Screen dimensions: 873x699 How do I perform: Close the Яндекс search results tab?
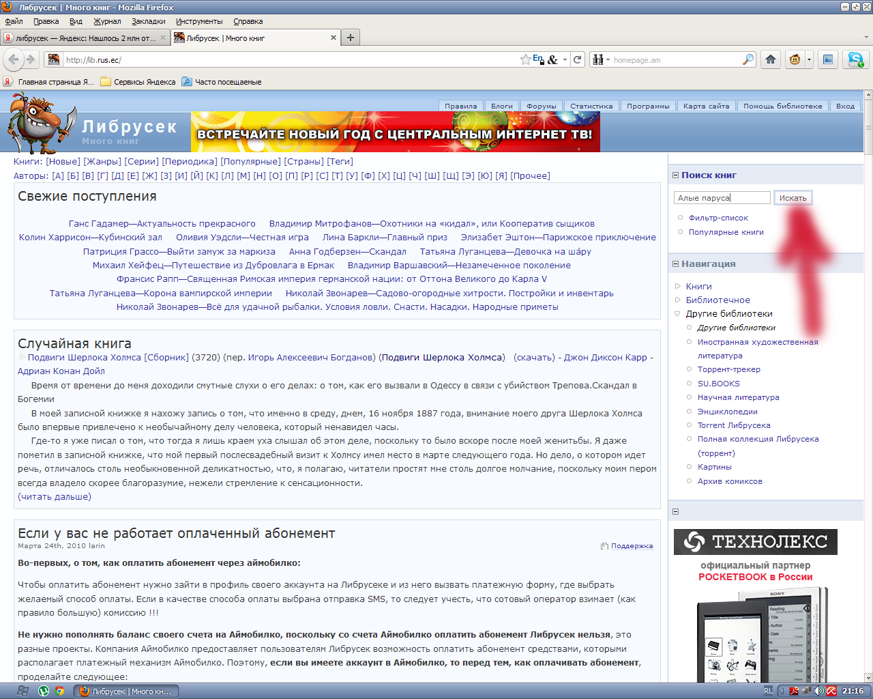click(x=163, y=38)
